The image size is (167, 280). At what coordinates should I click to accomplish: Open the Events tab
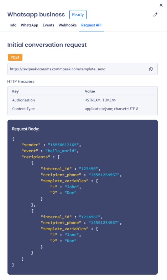48,25
